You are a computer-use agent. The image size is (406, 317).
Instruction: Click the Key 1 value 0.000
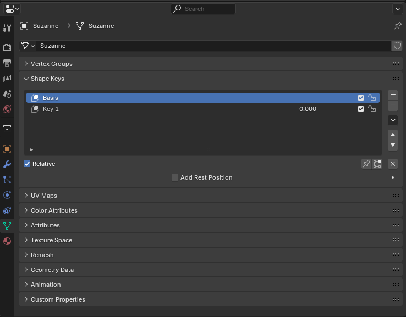tap(308, 109)
